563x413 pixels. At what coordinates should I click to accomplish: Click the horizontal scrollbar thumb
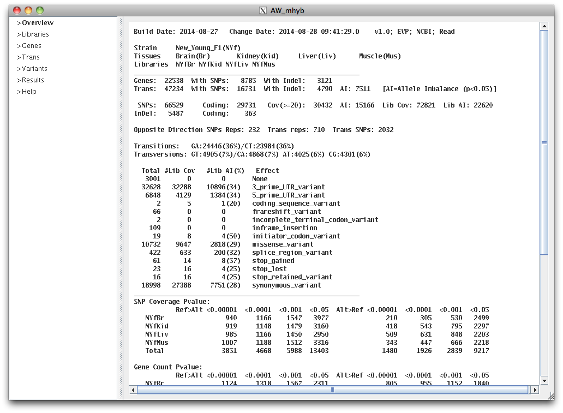click(332, 390)
